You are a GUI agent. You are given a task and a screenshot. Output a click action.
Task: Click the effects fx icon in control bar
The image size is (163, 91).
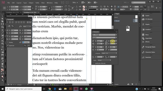coord(108,7)
